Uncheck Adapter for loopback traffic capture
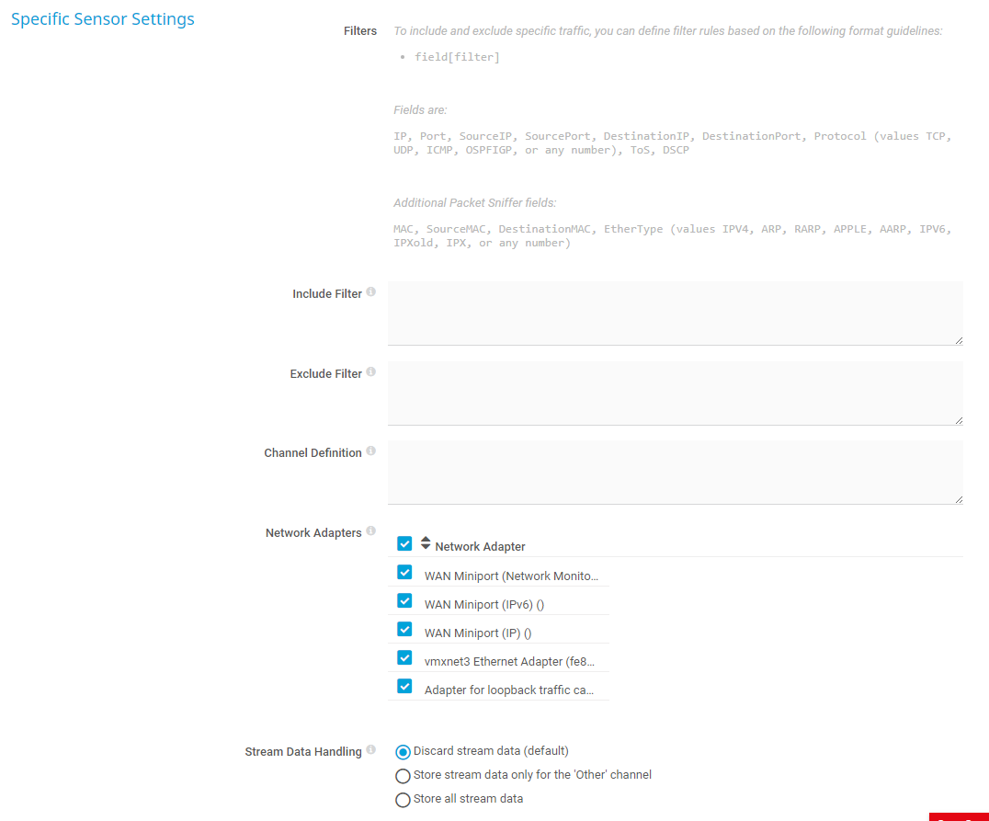 click(x=404, y=687)
